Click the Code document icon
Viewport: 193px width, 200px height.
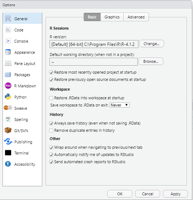[8, 30]
